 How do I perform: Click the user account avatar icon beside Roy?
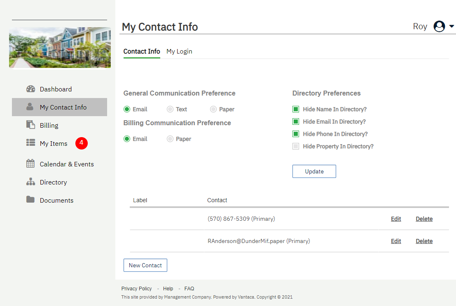pos(439,26)
